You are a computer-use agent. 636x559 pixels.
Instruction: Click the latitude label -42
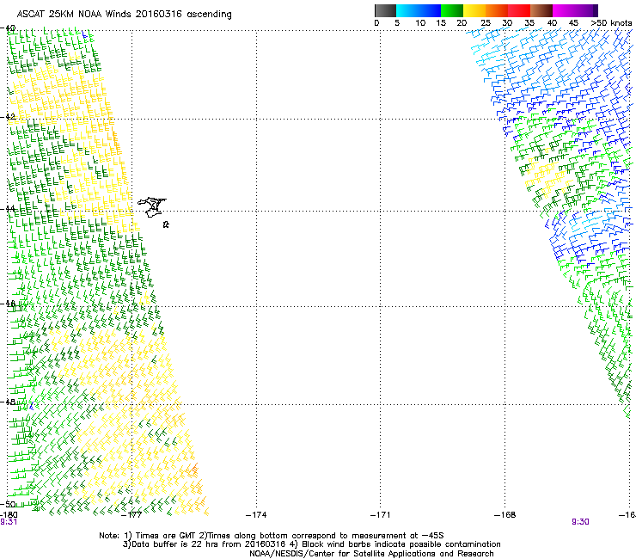point(9,117)
